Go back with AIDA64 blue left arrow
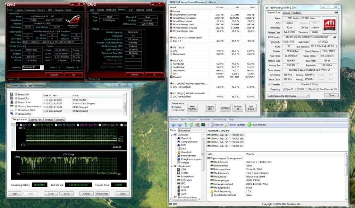355x208 pixels. tap(174, 125)
